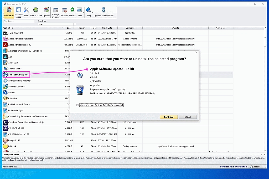Screen dimensions: 269x179
Task: Select CopyTrans Control Center Uninstall Only row
Action: coord(118,122)
